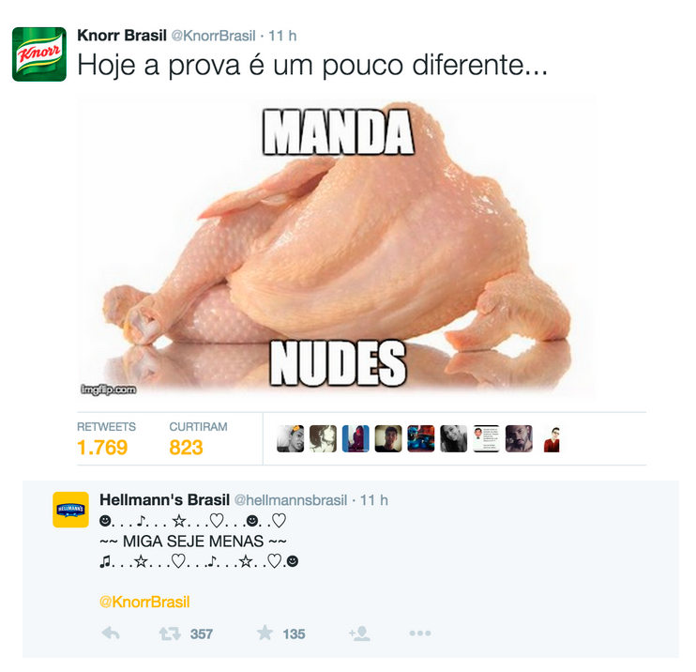Visit the @hellmannsbrasil handle
Screen dimensions: 696x672
(290, 500)
